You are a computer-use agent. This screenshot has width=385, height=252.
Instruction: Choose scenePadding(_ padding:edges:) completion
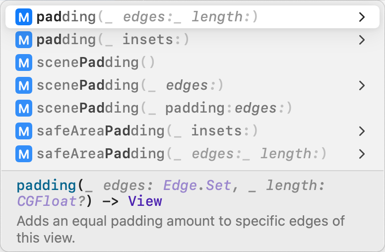tap(164, 108)
